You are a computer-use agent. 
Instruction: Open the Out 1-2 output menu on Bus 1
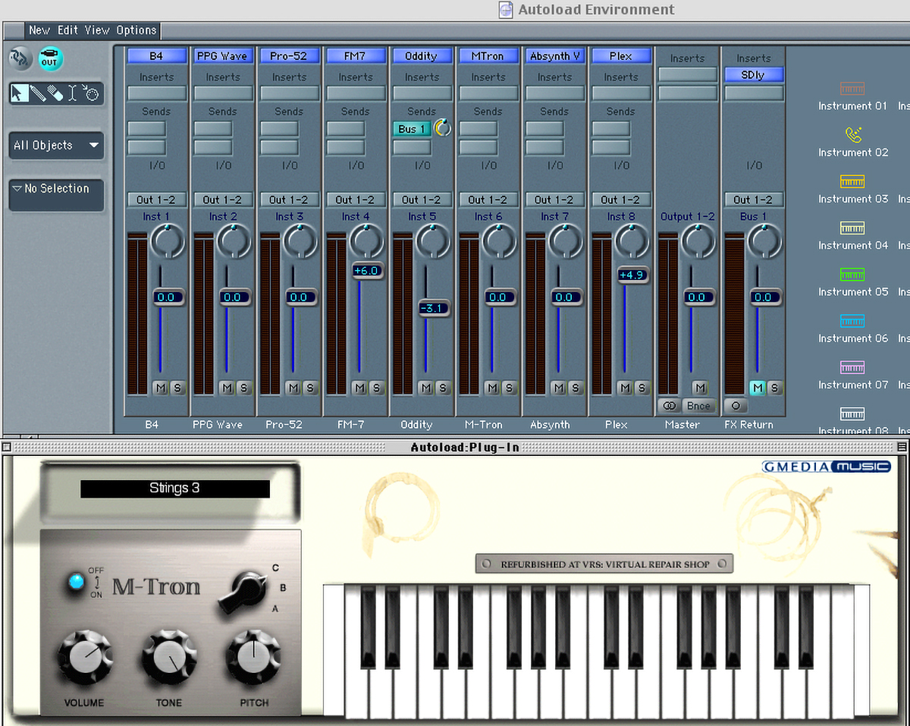pyautogui.click(x=753, y=200)
